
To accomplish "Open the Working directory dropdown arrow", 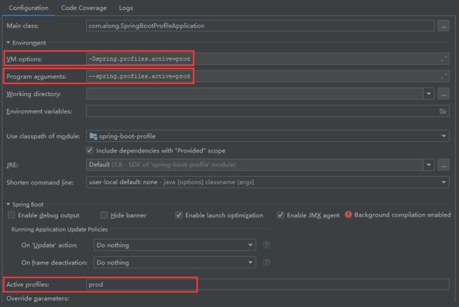I will (x=429, y=94).
